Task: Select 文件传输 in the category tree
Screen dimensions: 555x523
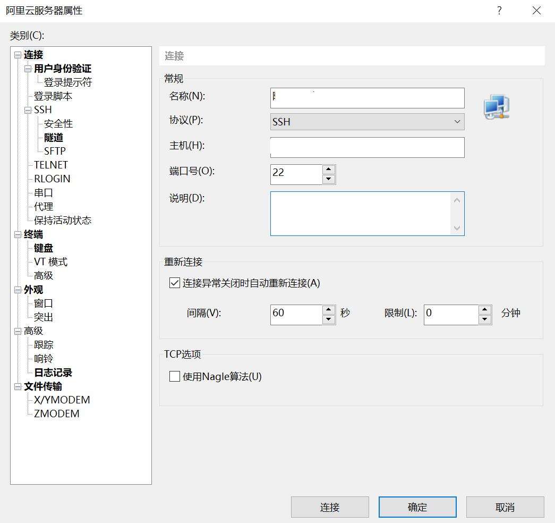Action: coord(43,386)
